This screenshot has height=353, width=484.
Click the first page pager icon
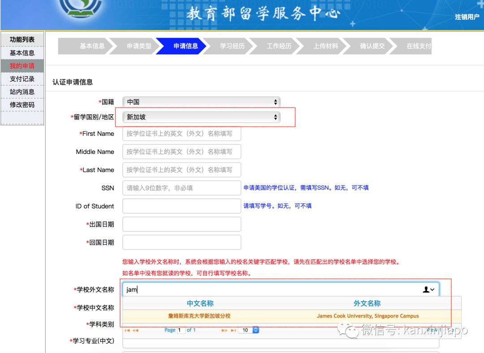127,330
